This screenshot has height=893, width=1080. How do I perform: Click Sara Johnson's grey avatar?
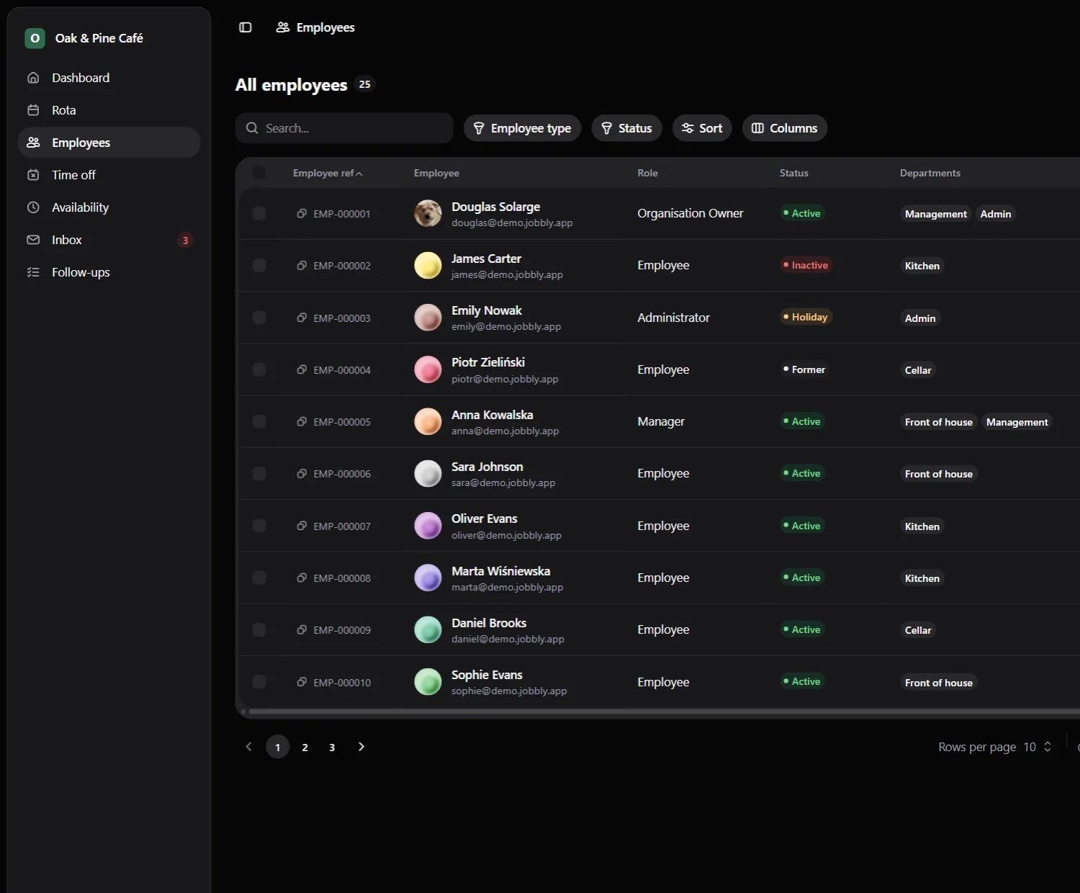(x=428, y=474)
